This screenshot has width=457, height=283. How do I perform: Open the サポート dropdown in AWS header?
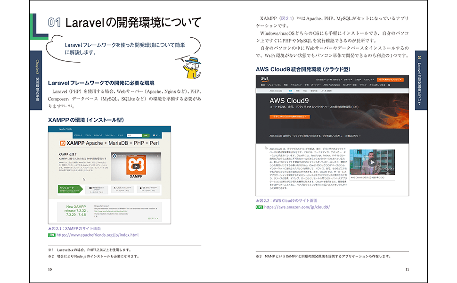coord(348,79)
